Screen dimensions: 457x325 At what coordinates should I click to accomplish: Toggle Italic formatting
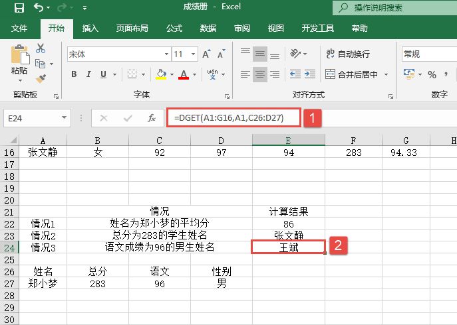tap(88, 74)
